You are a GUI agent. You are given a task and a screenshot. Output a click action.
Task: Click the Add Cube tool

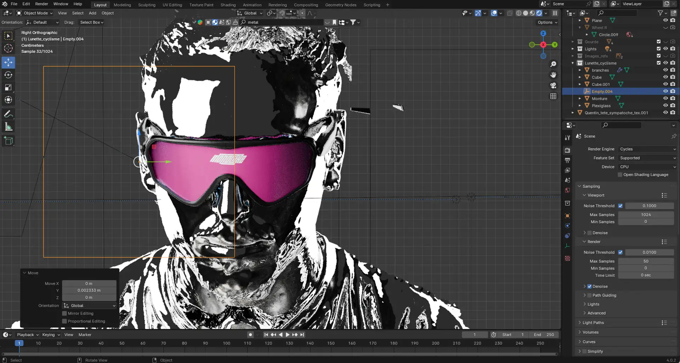8,141
